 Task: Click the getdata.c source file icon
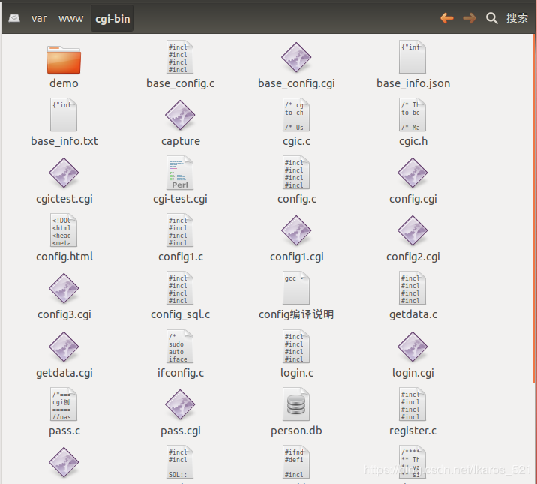pyautogui.click(x=412, y=288)
